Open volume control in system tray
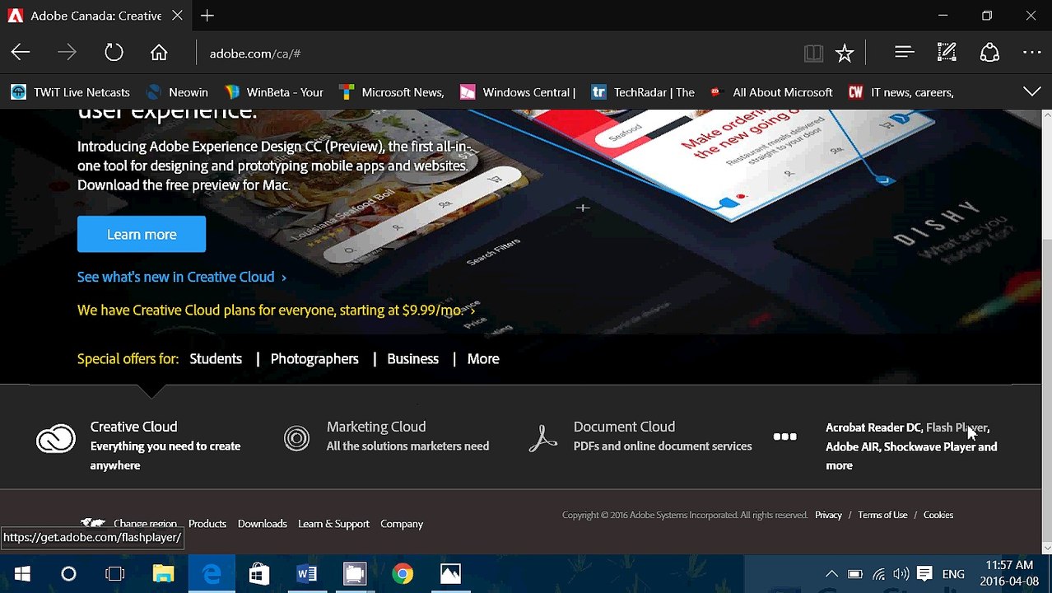 901,574
